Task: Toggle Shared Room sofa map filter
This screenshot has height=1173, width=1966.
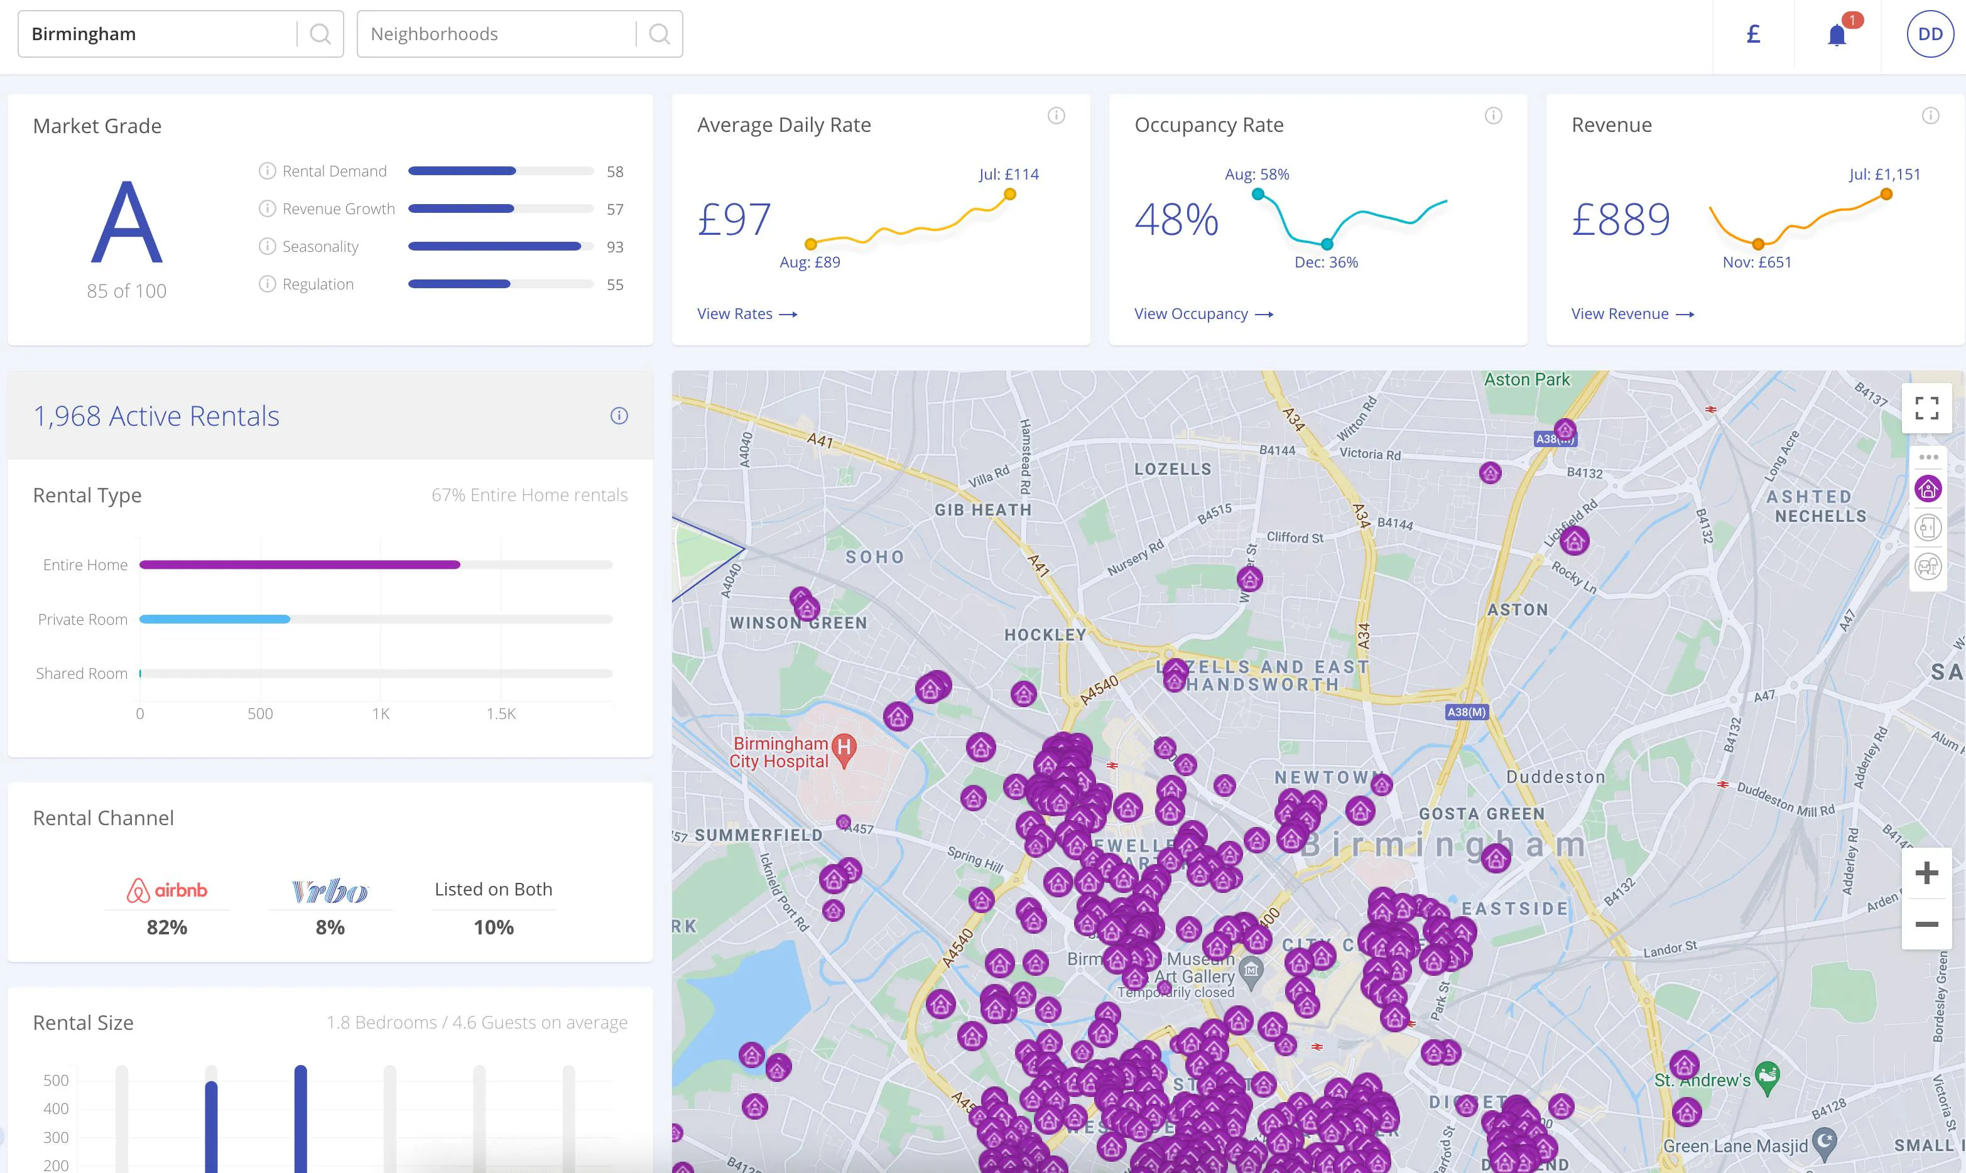Action: [x=1928, y=566]
